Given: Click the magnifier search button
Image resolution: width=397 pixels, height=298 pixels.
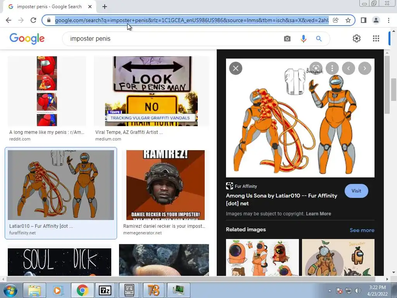Looking at the screenshot, I should (319, 38).
